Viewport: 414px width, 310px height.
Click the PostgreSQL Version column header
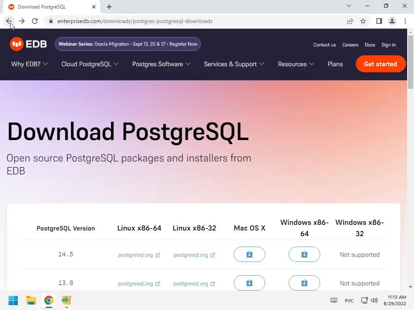66,228
